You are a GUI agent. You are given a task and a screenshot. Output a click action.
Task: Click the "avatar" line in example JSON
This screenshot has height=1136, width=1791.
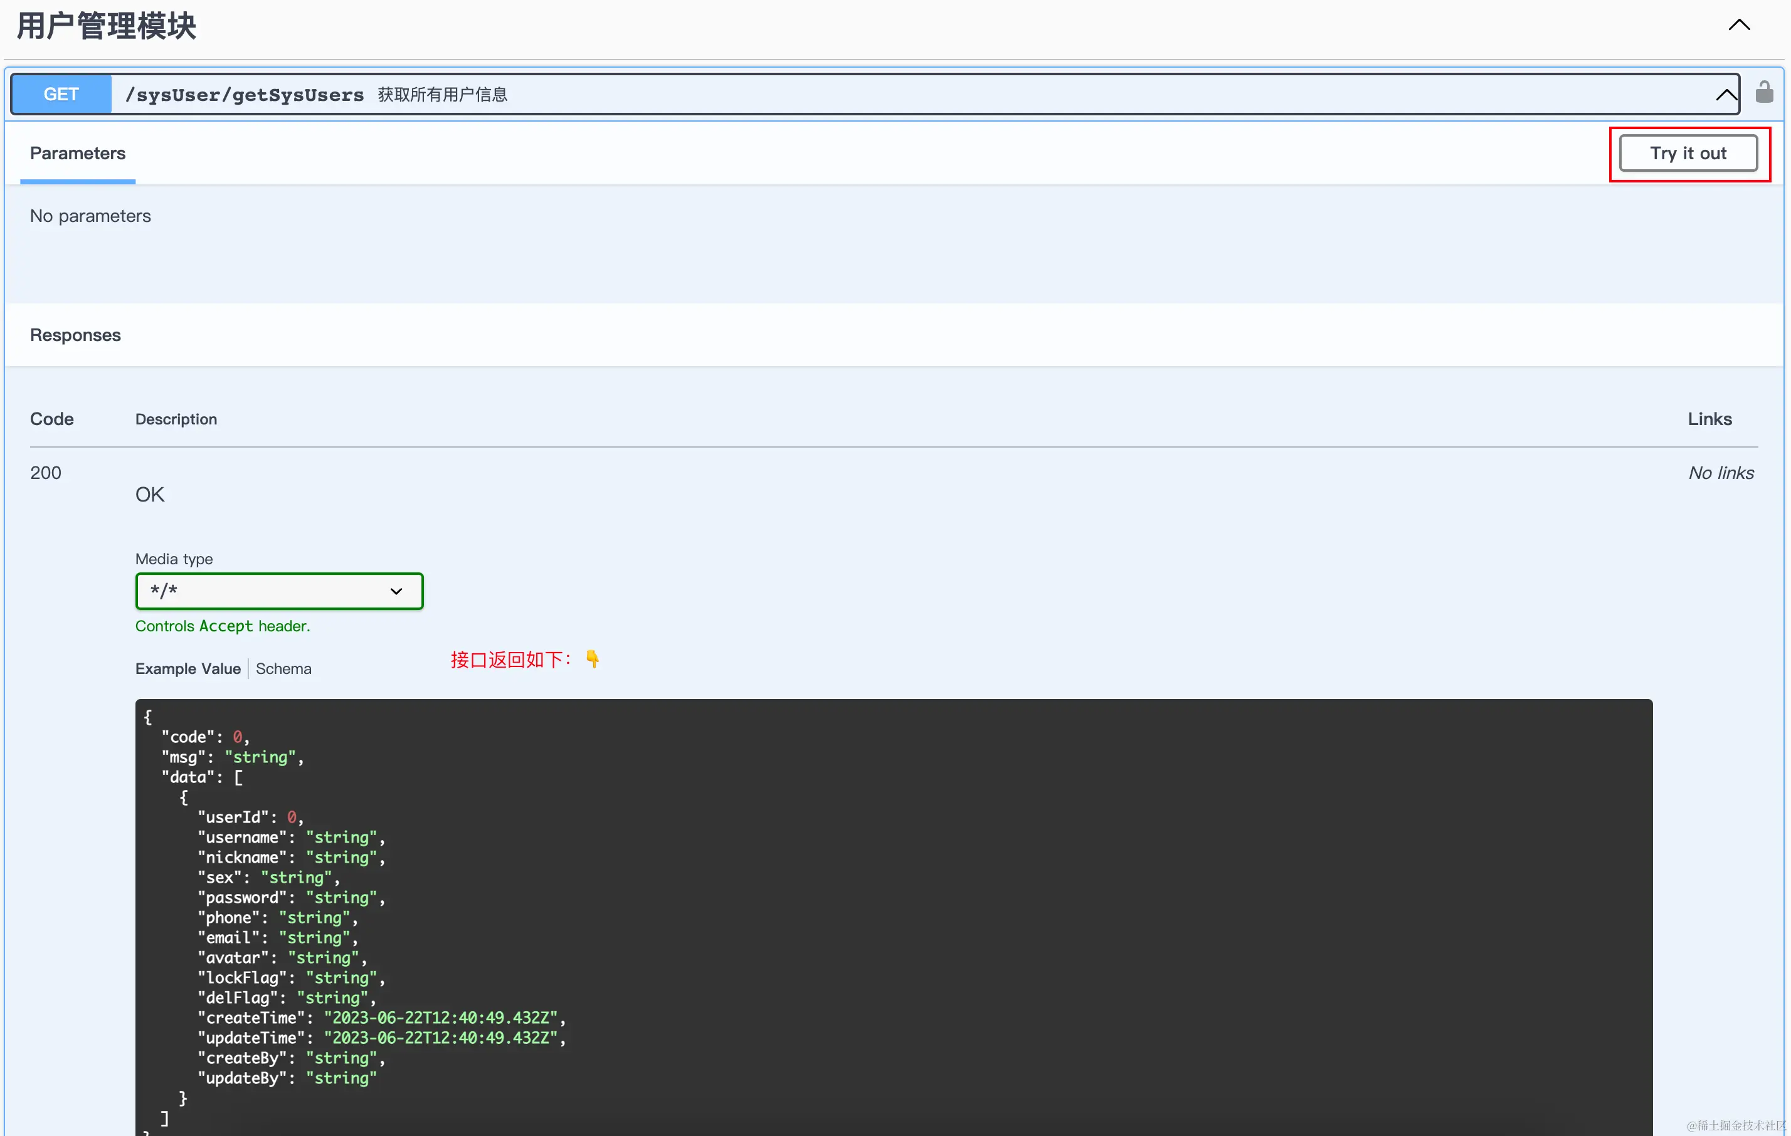coord(283,957)
